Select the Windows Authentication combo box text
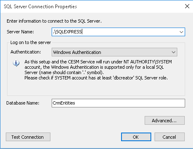This screenshot has height=149, width=193. [77, 52]
